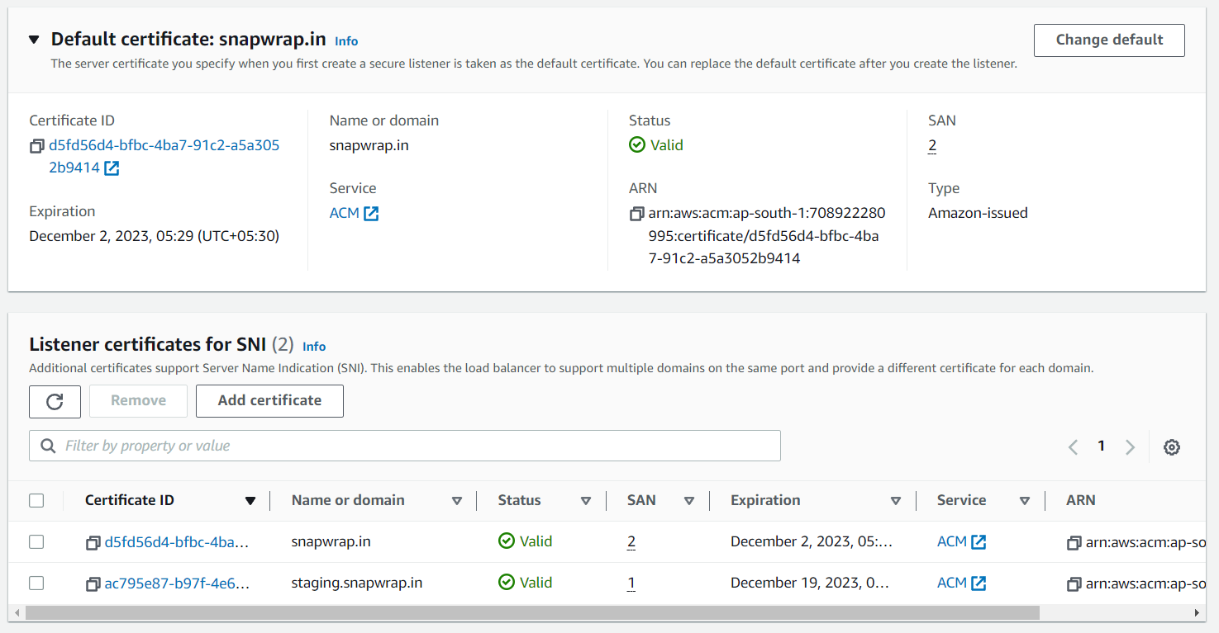The height and width of the screenshot is (633, 1219).
Task: Sort by Expiration column arrow
Action: tap(895, 501)
